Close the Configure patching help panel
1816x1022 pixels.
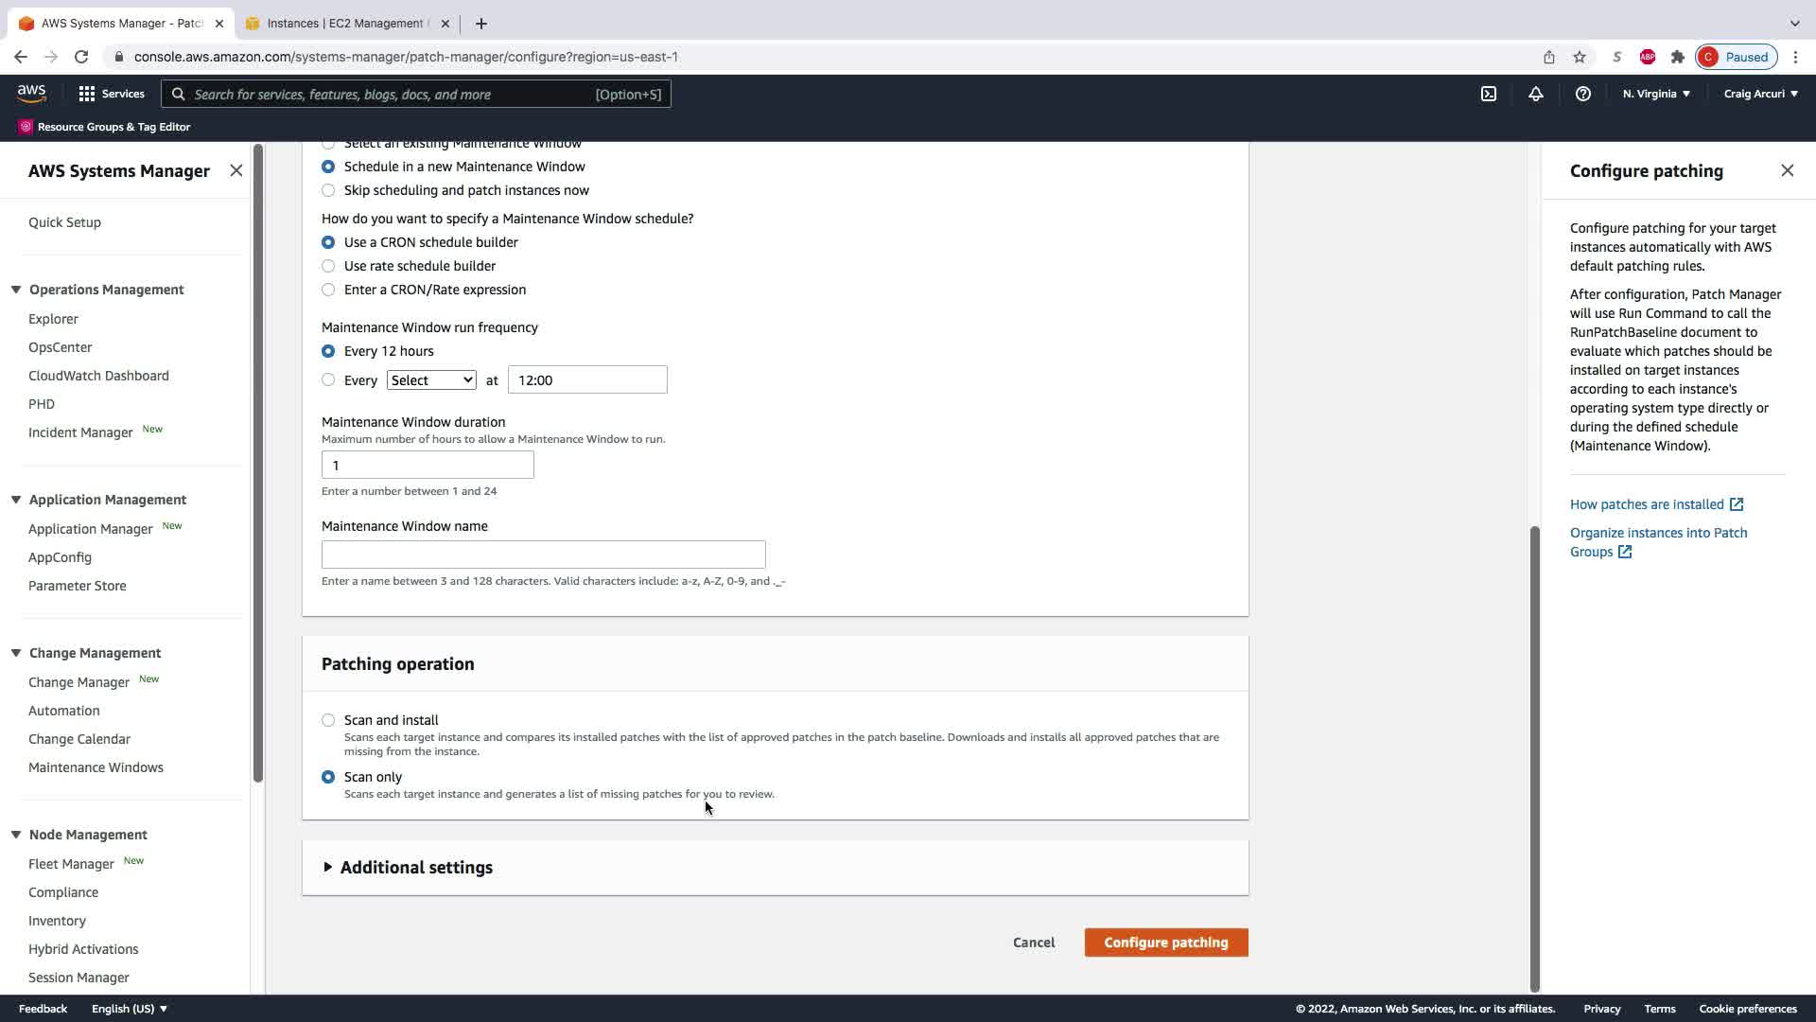pos(1787,170)
